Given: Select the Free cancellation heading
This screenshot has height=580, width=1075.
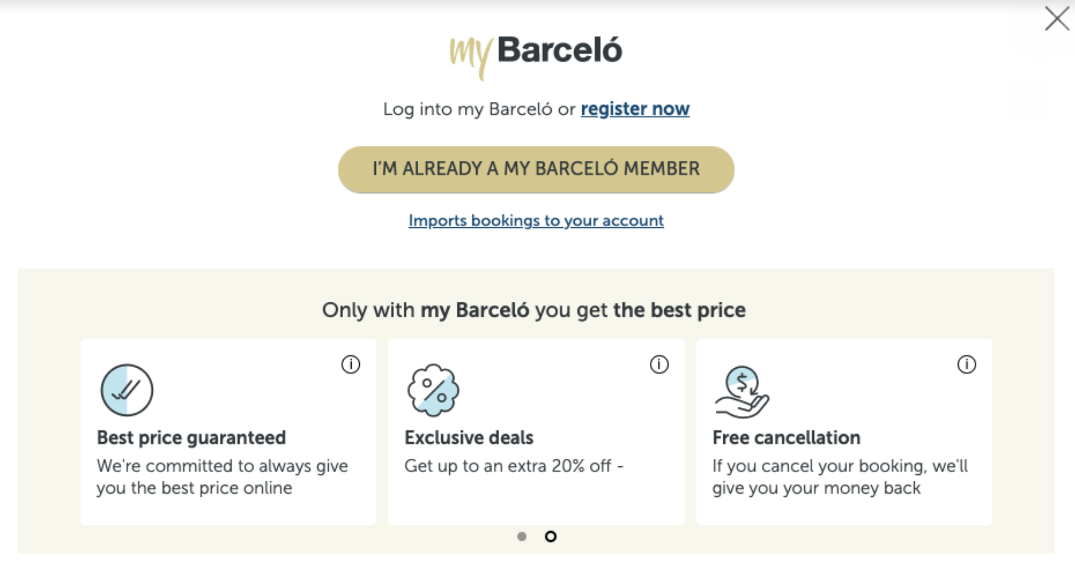Looking at the screenshot, I should 787,438.
